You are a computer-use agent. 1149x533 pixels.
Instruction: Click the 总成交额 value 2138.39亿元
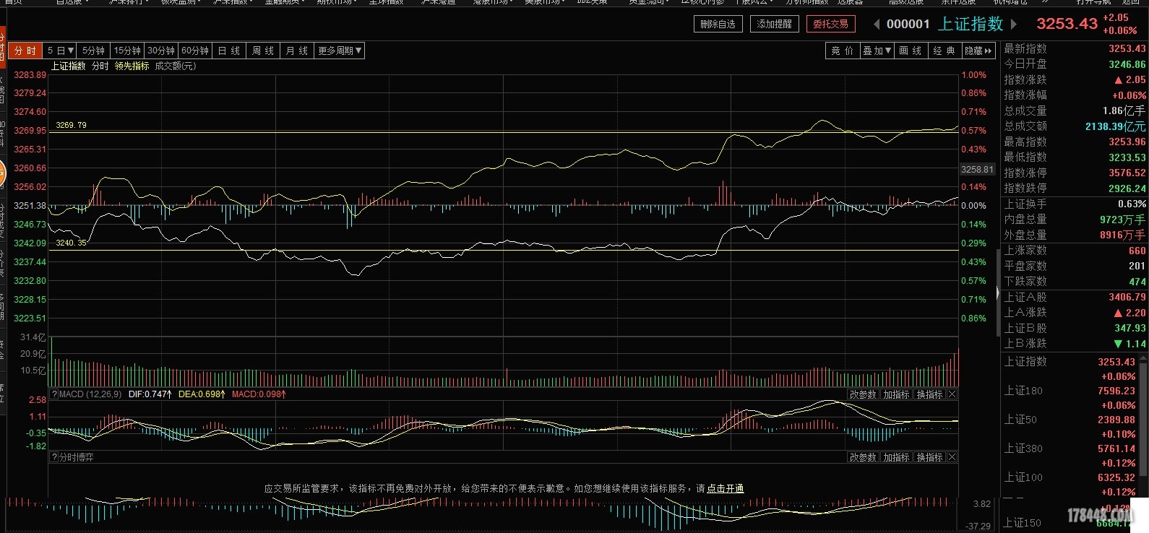(x=1115, y=126)
